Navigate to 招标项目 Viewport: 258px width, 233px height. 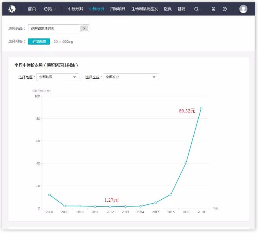(118, 9)
